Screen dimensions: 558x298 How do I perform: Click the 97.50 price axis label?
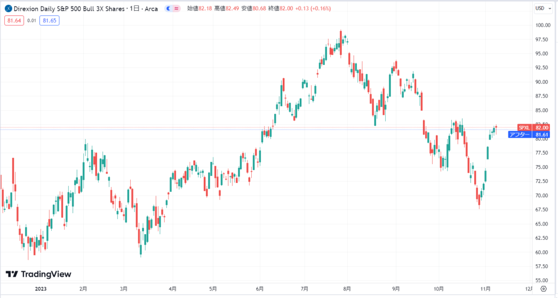[x=542, y=39]
